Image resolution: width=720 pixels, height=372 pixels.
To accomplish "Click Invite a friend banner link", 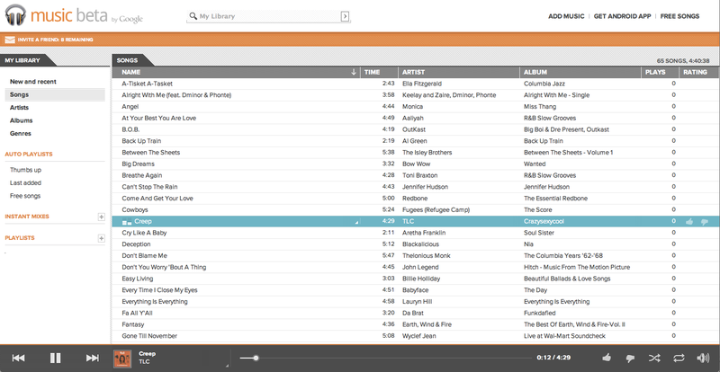I will click(x=55, y=40).
